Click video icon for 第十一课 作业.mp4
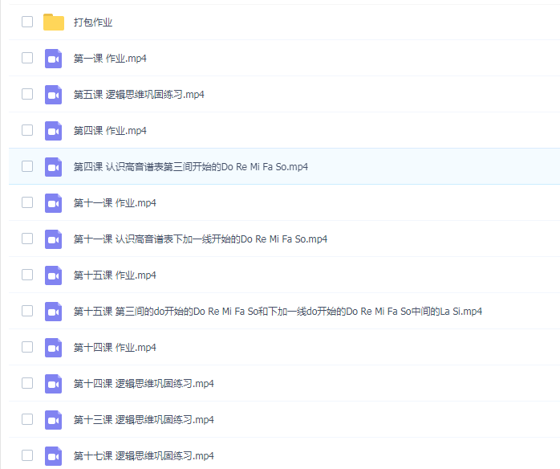The height and width of the screenshot is (469, 560). click(53, 202)
